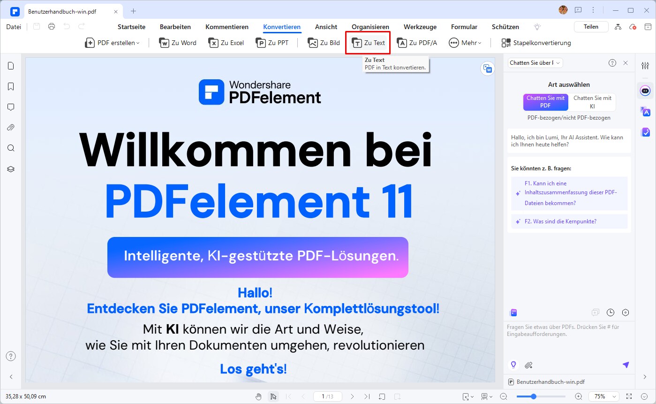Go to the Ansicht tab
Screen dimensions: 656x404
point(326,27)
